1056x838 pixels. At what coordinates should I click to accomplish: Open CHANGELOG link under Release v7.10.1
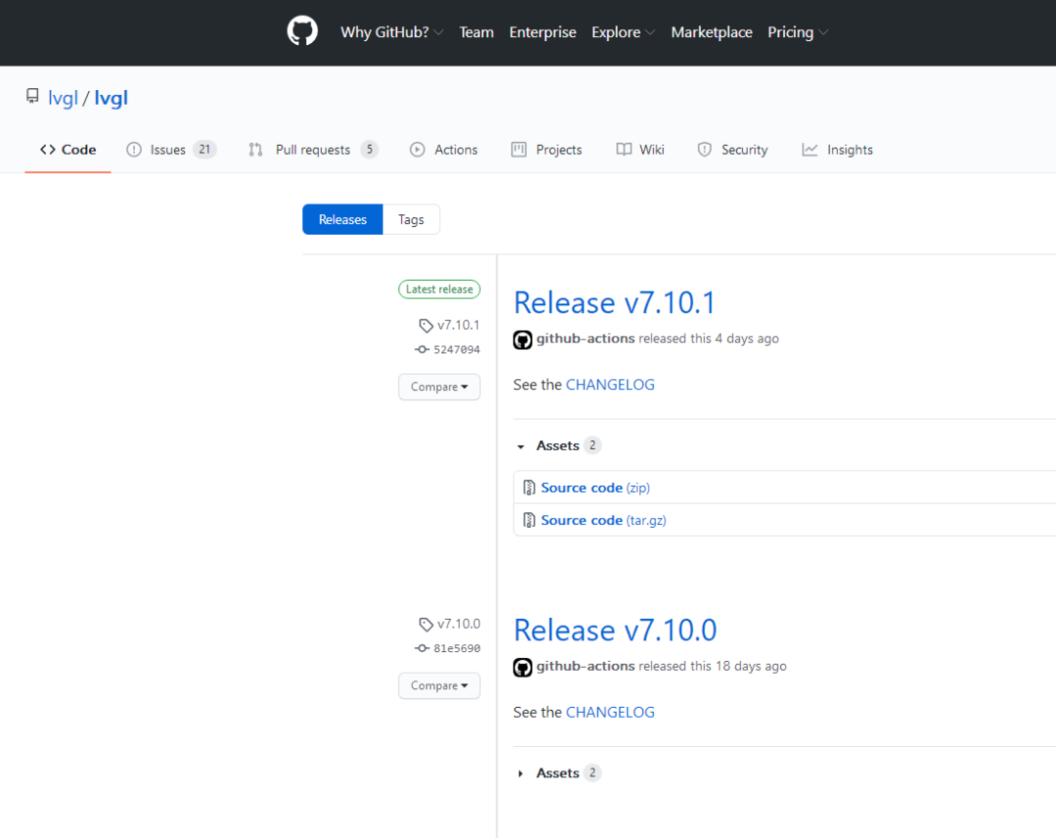(x=610, y=384)
